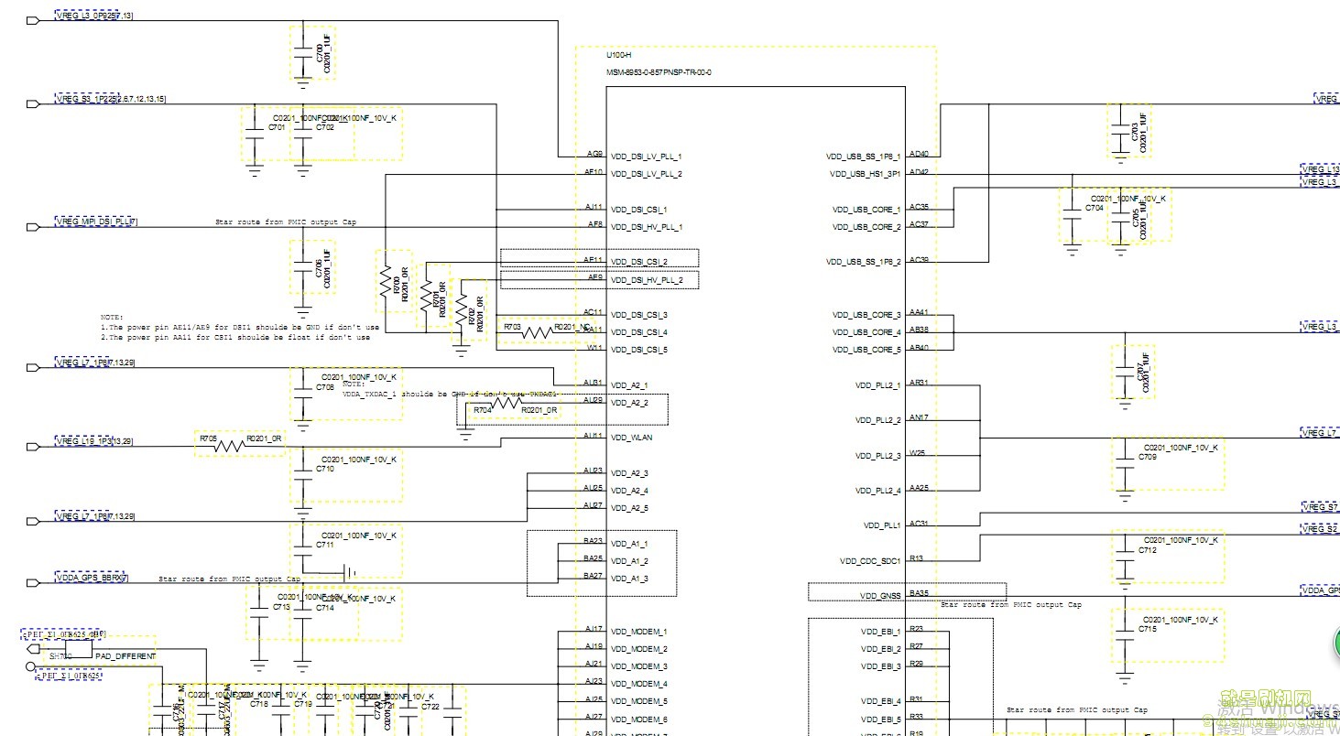Select pin label VDD_DSI_HV_PLL_2
The image size is (1340, 736).
point(647,280)
